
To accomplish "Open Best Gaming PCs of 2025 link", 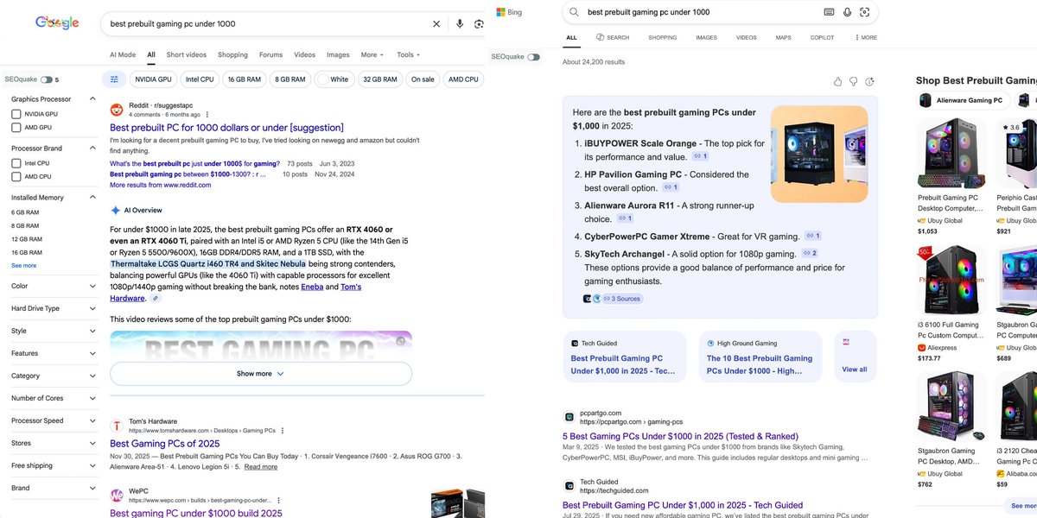I will click(x=164, y=444).
